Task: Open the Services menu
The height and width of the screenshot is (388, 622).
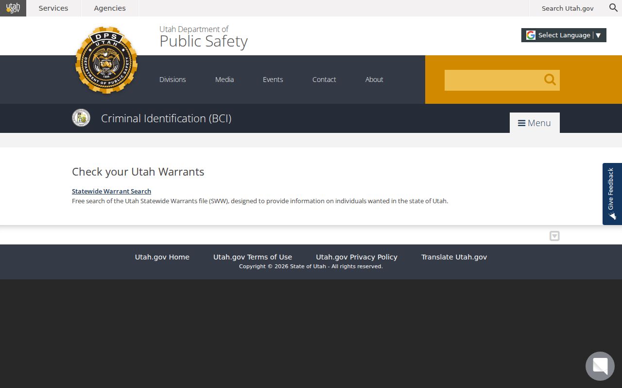Action: point(53,8)
